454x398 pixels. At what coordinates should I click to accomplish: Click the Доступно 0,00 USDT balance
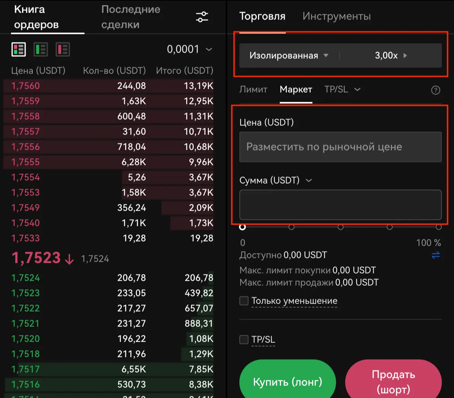pyautogui.click(x=283, y=255)
